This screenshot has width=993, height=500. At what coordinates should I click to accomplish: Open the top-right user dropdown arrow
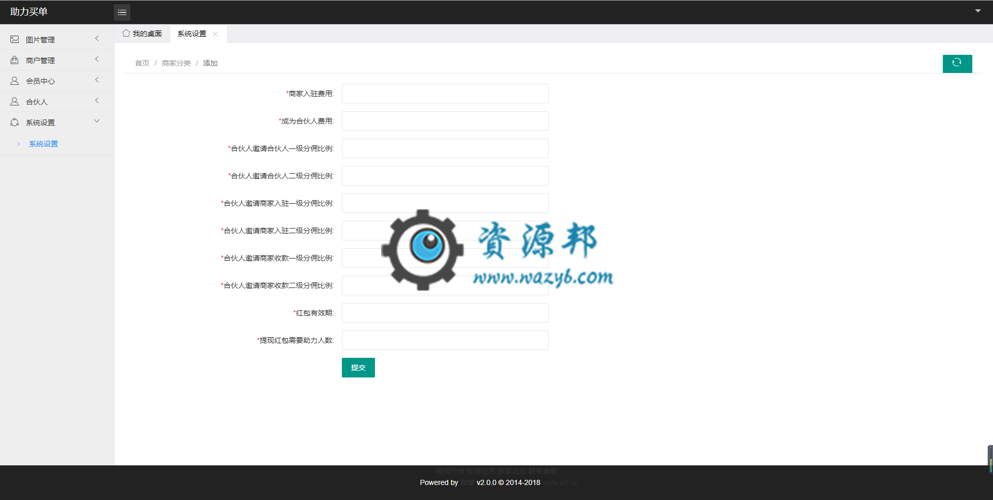(978, 11)
